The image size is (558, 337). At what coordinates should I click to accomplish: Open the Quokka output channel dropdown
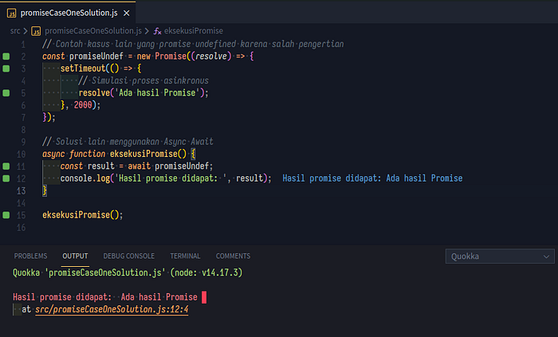click(500, 257)
